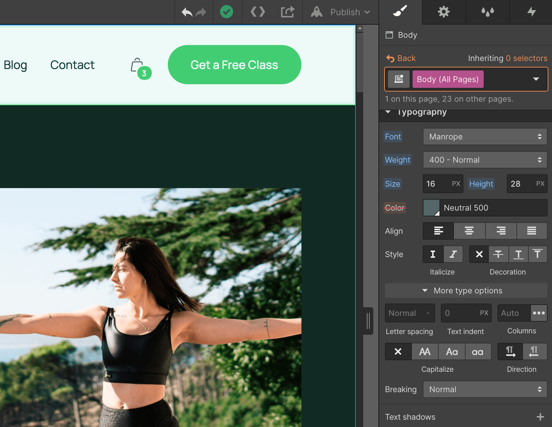The height and width of the screenshot is (427, 552).
Task: Open the Settings gear tab
Action: click(444, 12)
